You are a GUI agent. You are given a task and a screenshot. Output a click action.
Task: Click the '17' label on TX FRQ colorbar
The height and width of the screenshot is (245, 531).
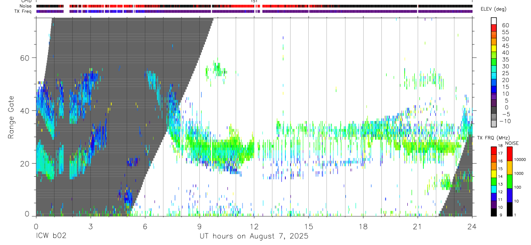501,153
